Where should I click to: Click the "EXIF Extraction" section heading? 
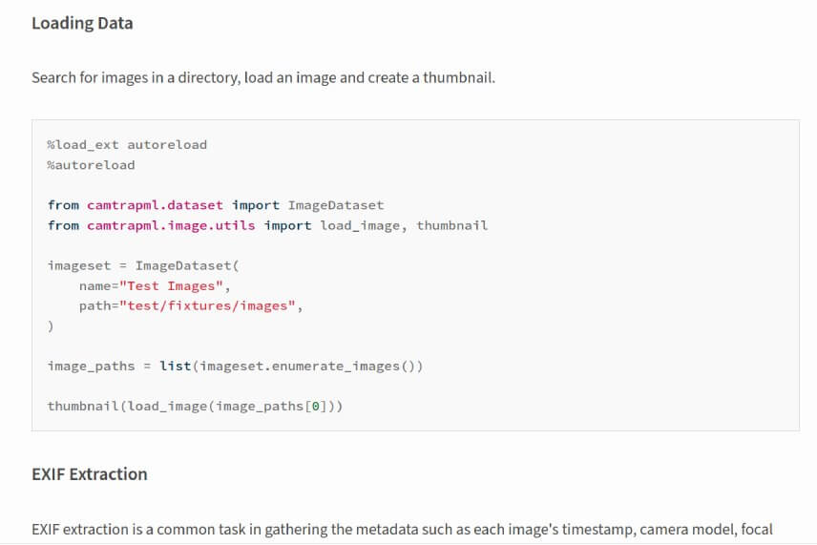point(90,474)
